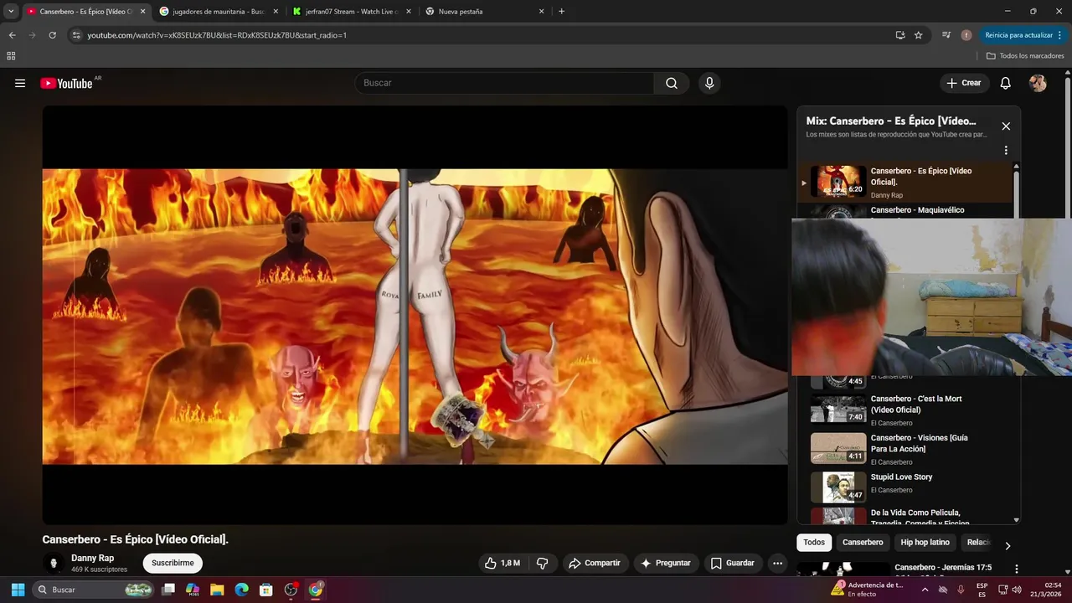Image resolution: width=1072 pixels, height=603 pixels.
Task: Open File Explorer from the taskbar
Action: click(x=217, y=590)
